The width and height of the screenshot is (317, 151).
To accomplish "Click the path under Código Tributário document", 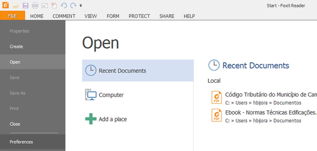I will pyautogui.click(x=263, y=103).
